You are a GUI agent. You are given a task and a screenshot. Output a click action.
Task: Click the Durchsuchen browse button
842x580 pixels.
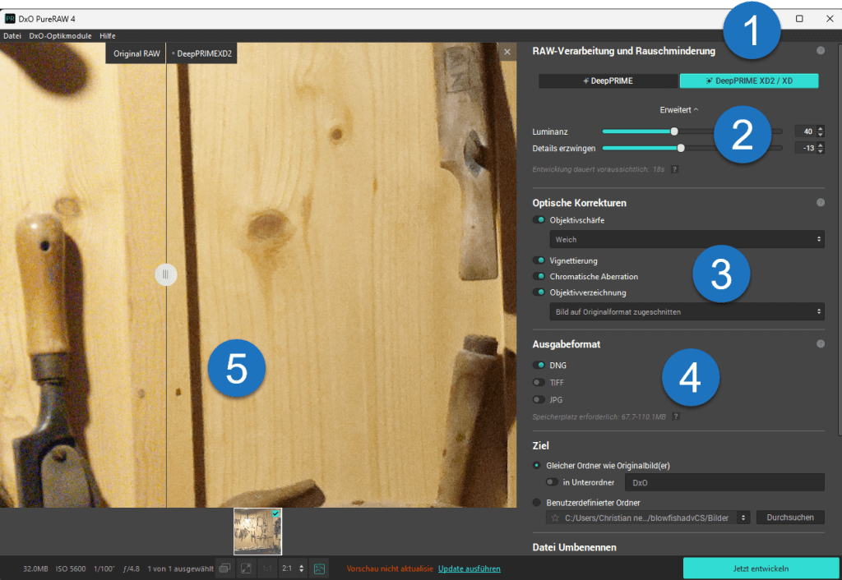click(790, 518)
